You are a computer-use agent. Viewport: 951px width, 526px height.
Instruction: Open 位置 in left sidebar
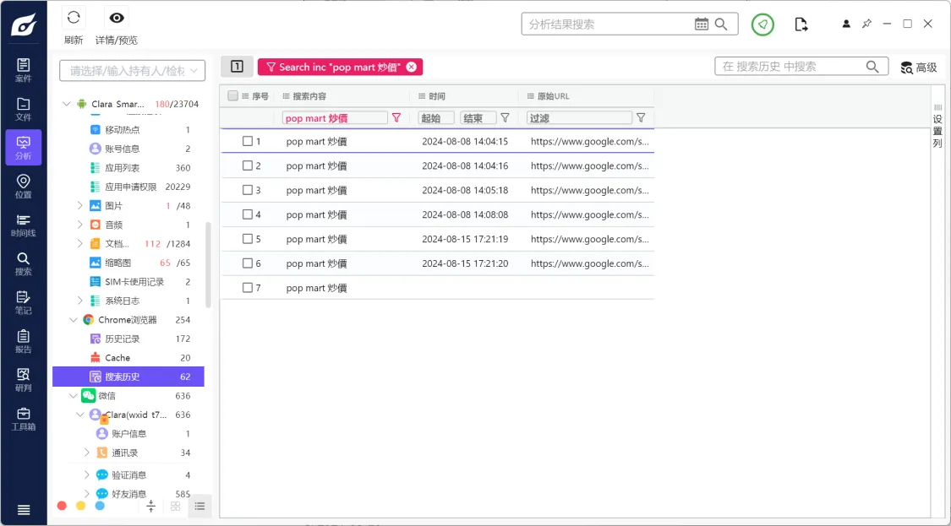tap(23, 187)
